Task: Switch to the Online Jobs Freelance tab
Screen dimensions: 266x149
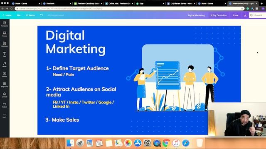Action: click(119, 3)
